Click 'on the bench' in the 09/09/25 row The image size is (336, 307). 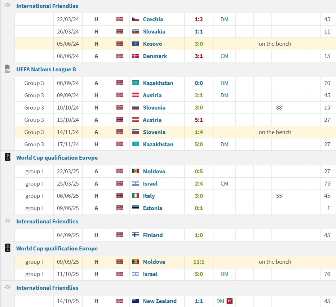[275, 262]
